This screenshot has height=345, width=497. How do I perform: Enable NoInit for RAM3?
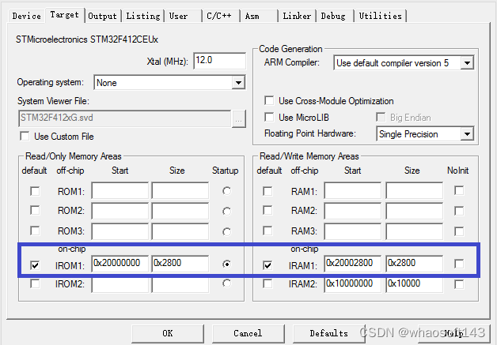click(459, 231)
